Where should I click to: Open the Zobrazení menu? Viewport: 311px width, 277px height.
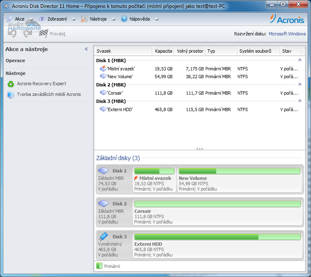click(x=57, y=19)
